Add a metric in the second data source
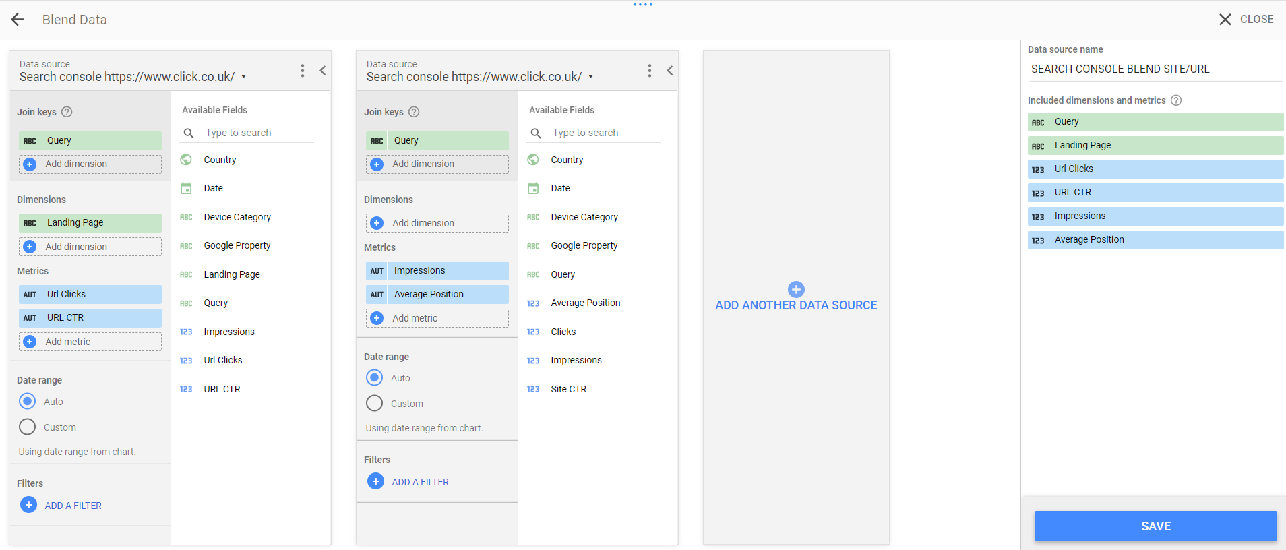The image size is (1286, 550). click(437, 319)
